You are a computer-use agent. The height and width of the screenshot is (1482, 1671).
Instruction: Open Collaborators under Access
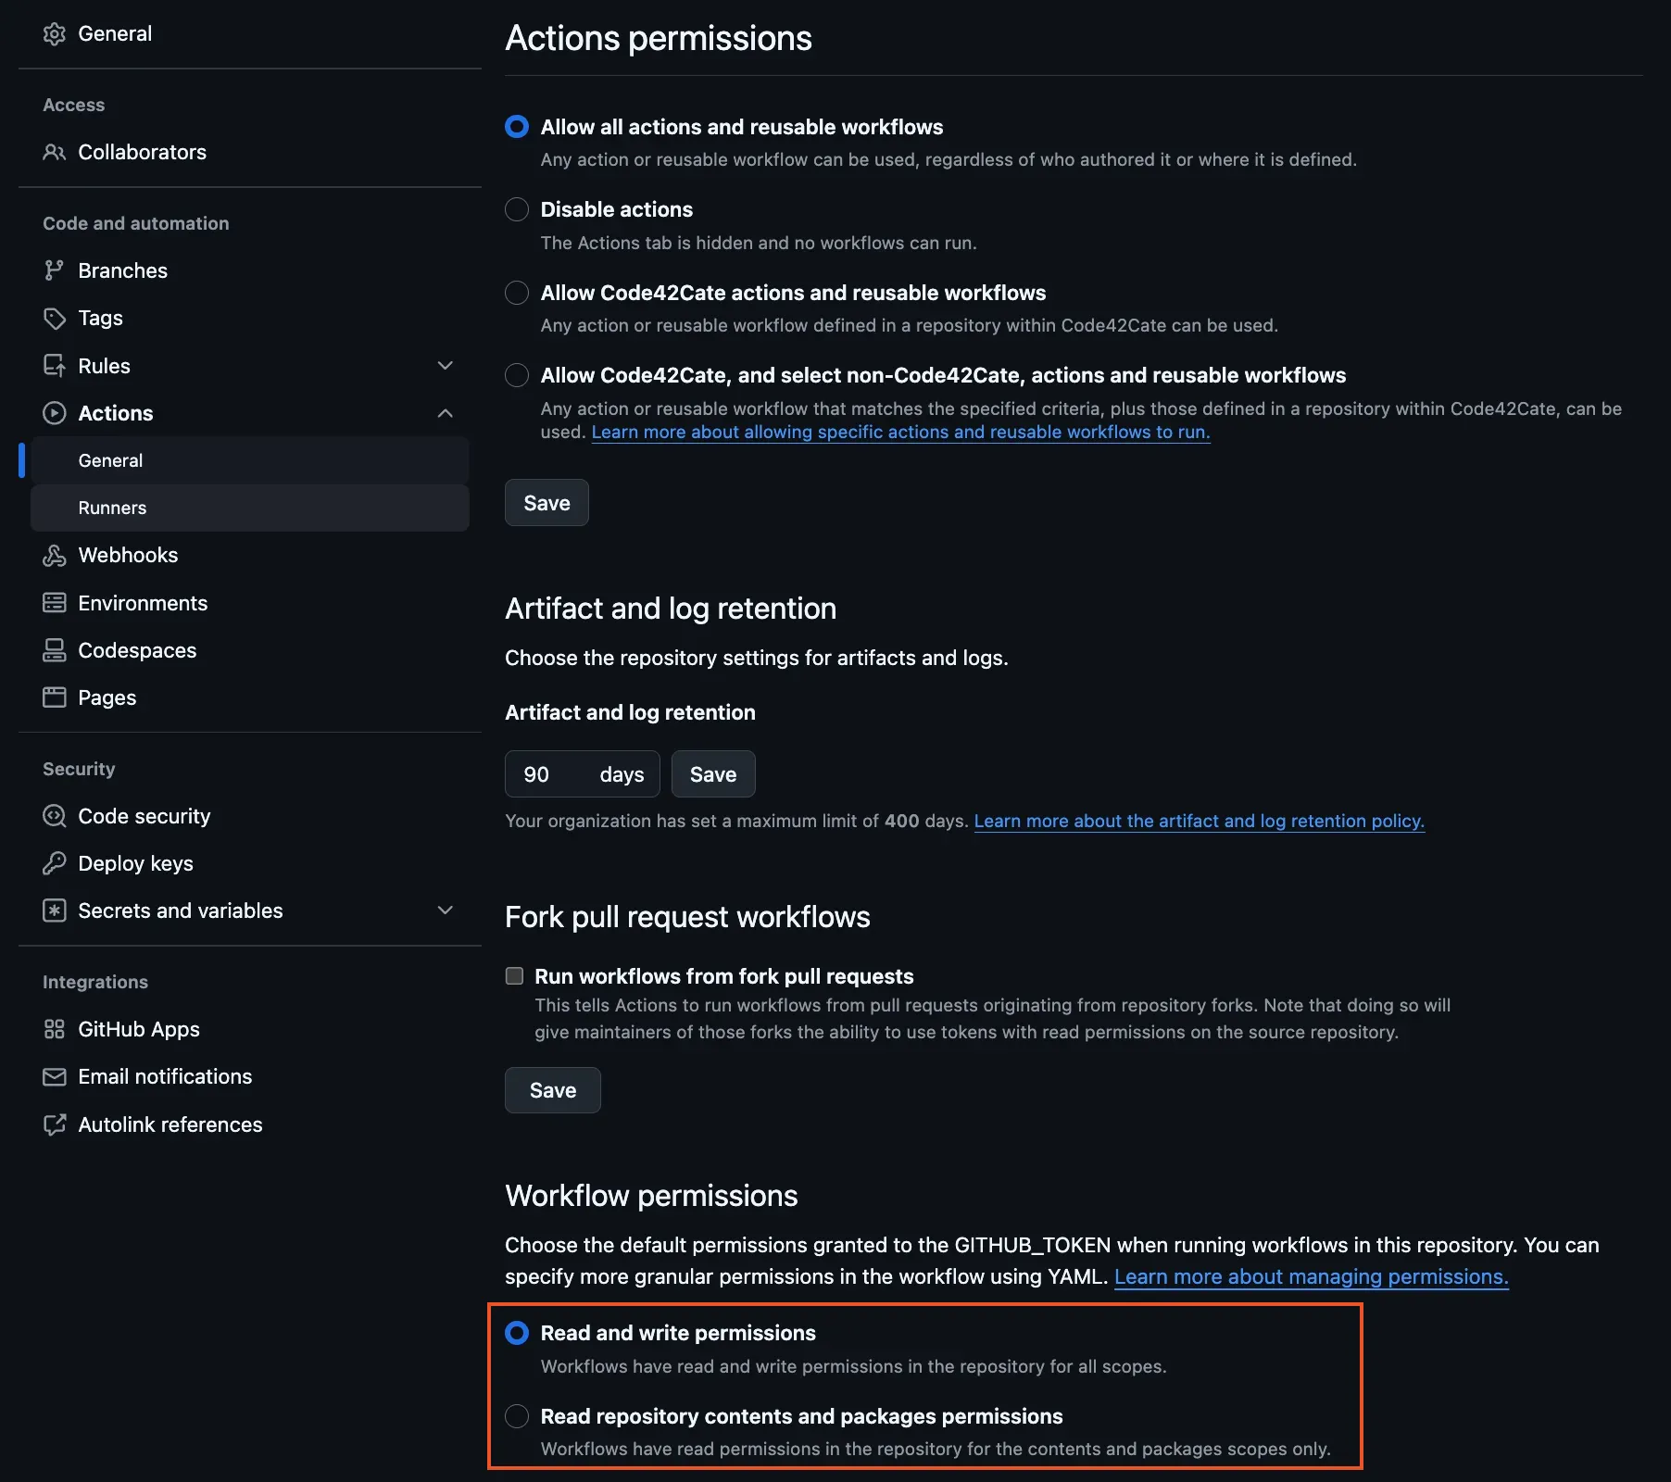tap(142, 152)
